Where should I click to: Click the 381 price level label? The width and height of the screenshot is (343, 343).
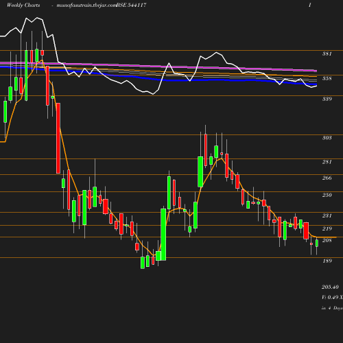click(327, 54)
